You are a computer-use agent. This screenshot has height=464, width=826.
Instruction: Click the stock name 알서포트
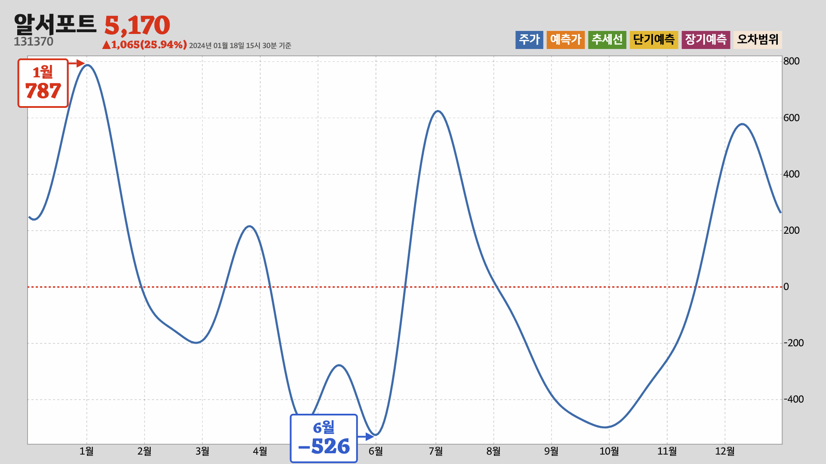[x=55, y=24]
